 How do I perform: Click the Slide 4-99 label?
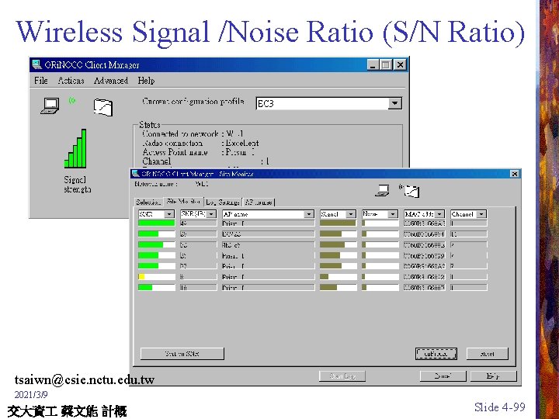(x=500, y=407)
